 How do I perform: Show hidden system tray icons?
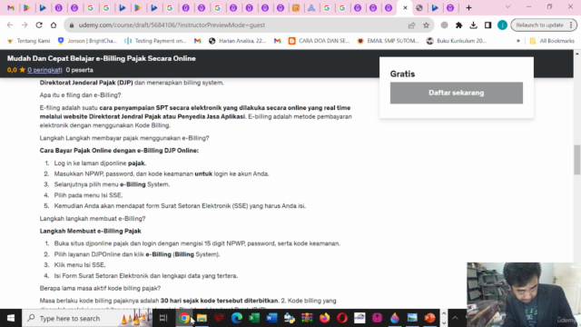(x=455, y=318)
